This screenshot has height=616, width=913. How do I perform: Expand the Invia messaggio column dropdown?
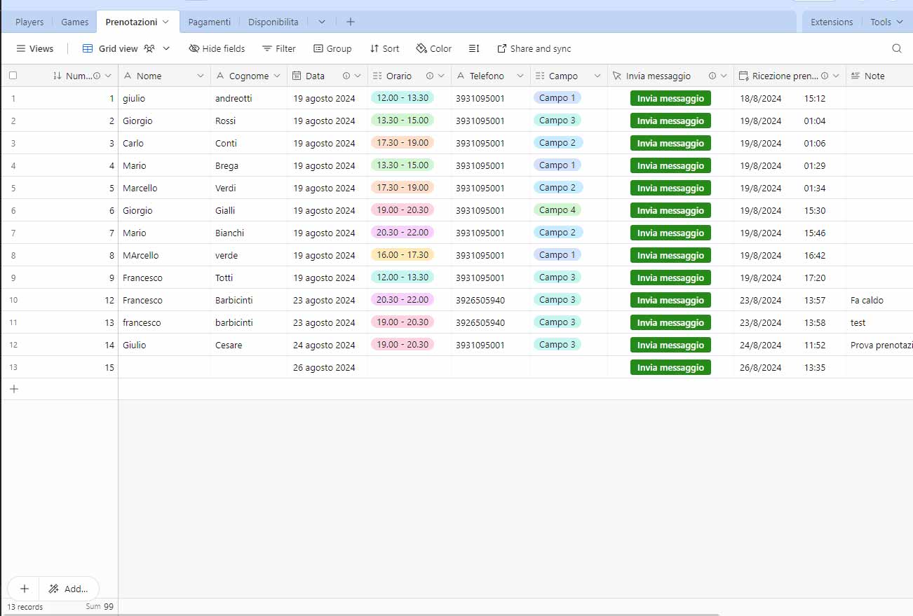724,76
